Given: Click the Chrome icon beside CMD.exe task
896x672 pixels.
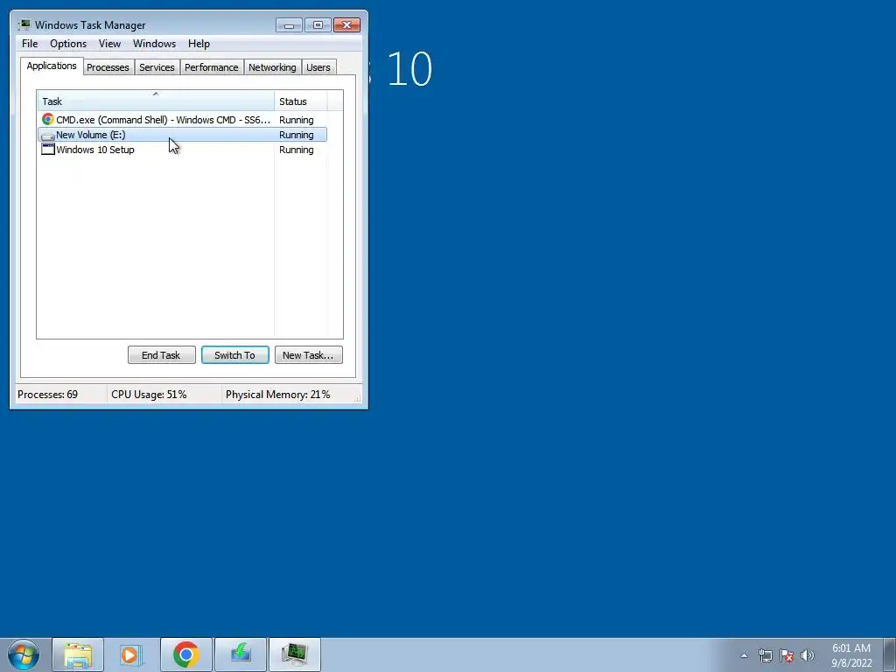Looking at the screenshot, I should 48,119.
